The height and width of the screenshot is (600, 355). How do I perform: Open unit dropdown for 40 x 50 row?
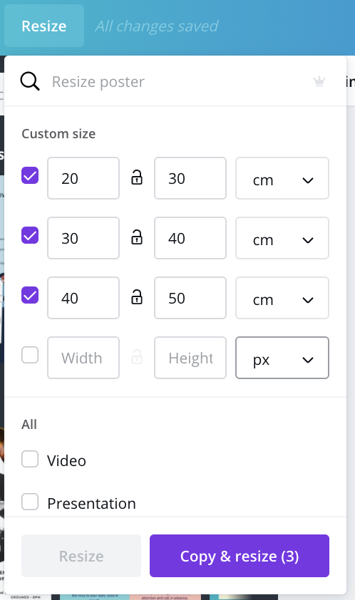[282, 298]
